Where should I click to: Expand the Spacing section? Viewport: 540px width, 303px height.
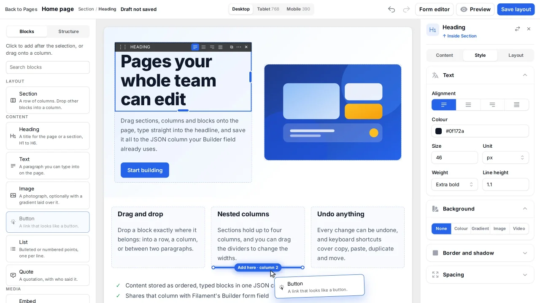pos(480,275)
